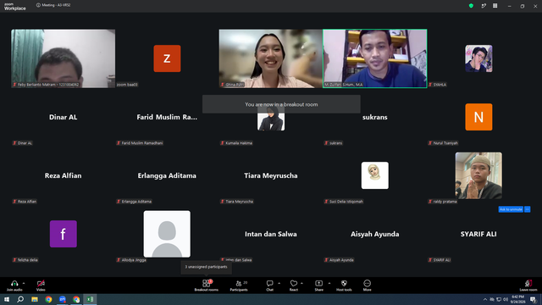Click the orange Z avatar of zoom baa03
Screen dimensions: 542x305
[x=167, y=58]
